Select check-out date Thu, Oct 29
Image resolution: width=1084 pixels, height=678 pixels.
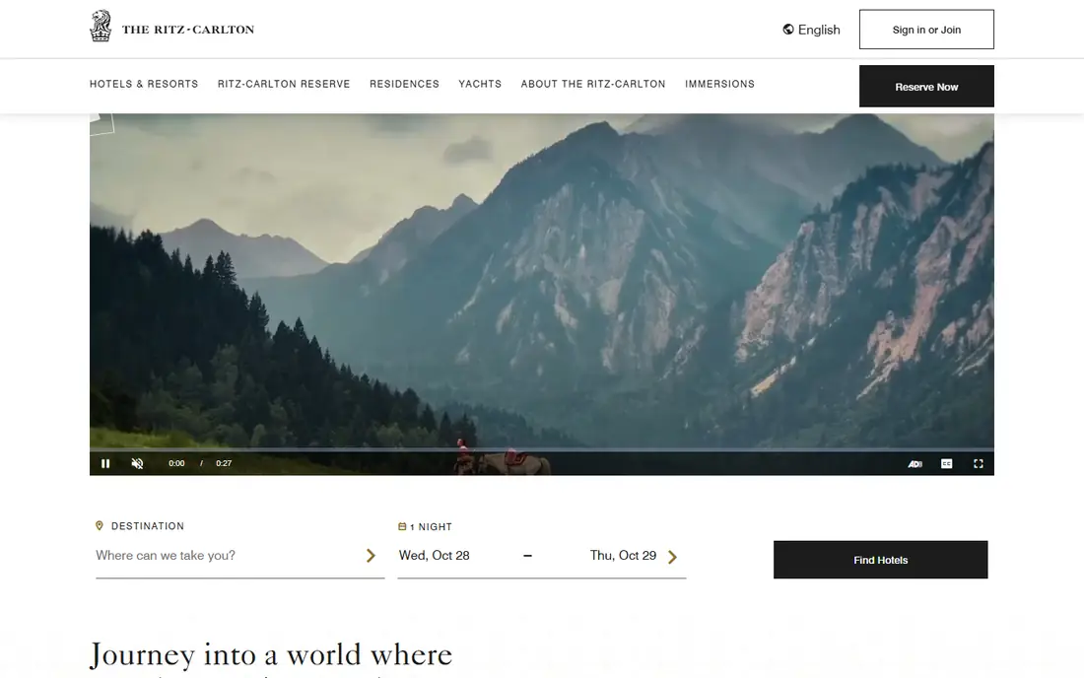coord(623,556)
